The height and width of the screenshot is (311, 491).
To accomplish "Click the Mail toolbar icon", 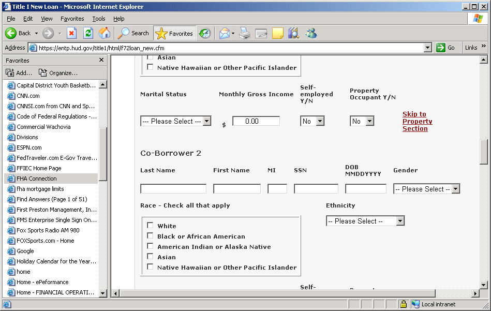I will (225, 33).
